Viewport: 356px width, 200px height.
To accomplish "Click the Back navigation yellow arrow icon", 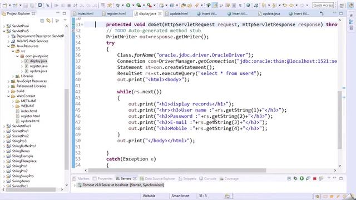I will coord(291,5).
